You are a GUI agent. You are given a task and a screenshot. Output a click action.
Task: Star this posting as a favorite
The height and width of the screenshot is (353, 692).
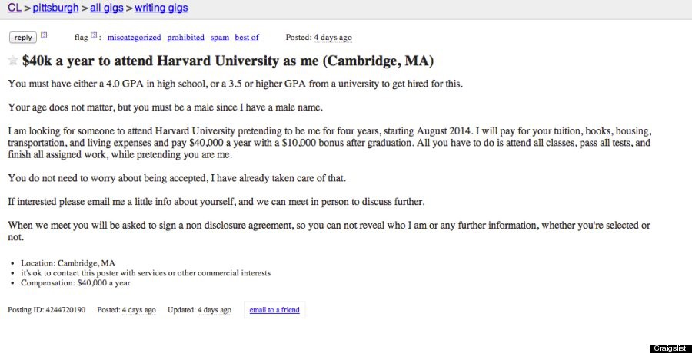pos(13,61)
